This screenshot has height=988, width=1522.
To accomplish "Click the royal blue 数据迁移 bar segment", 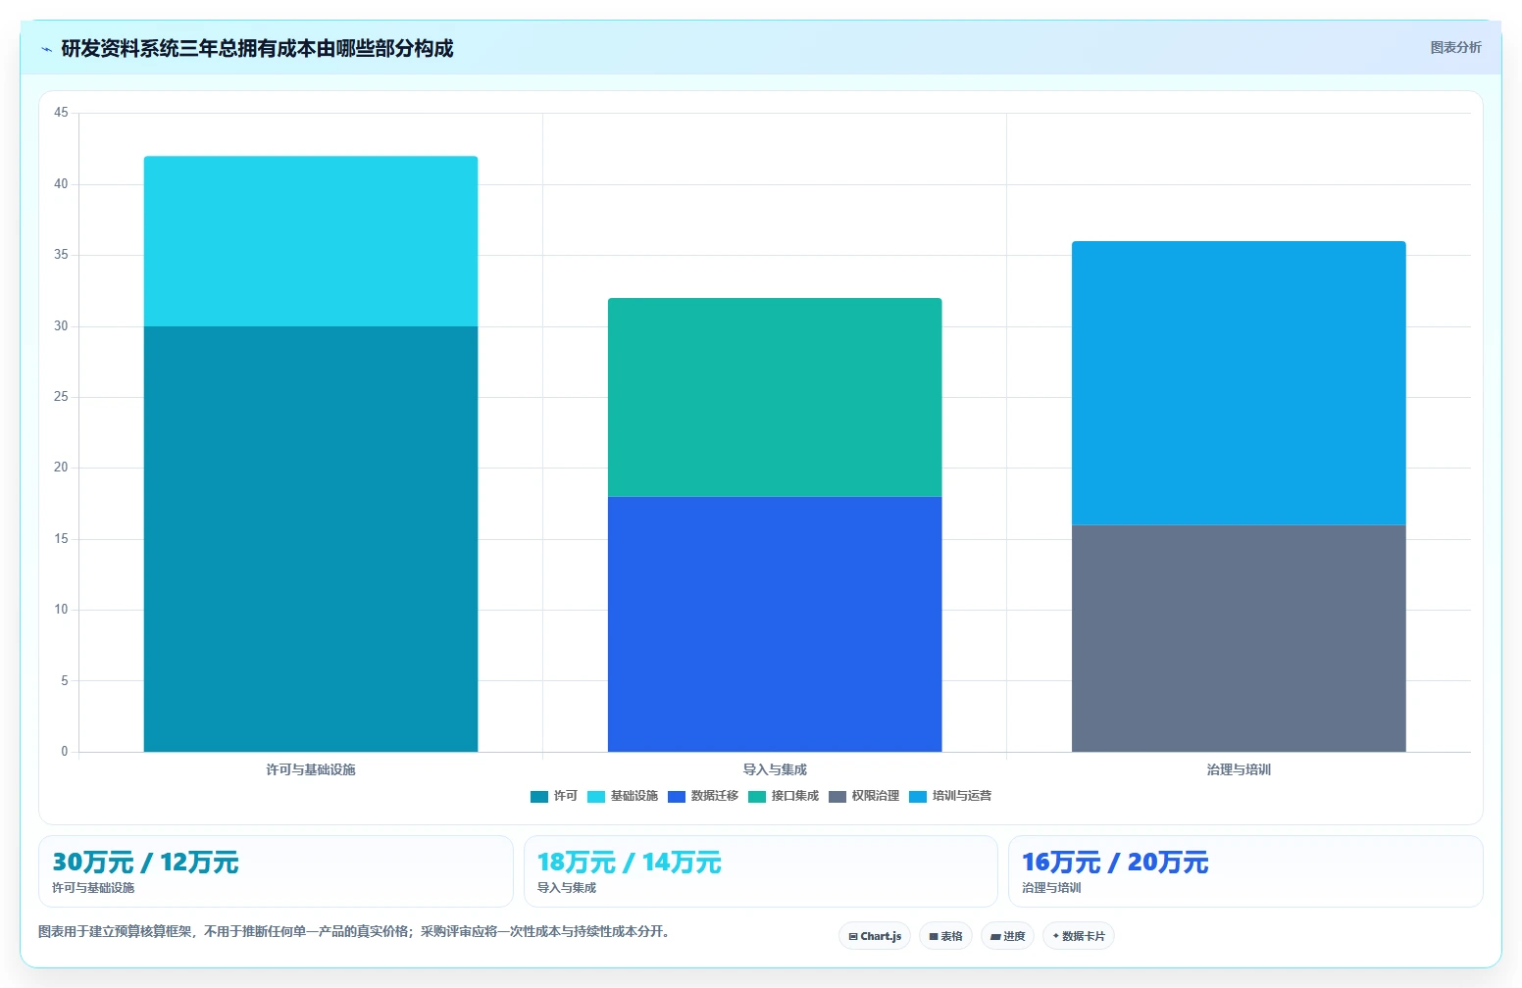I will 775,624.
